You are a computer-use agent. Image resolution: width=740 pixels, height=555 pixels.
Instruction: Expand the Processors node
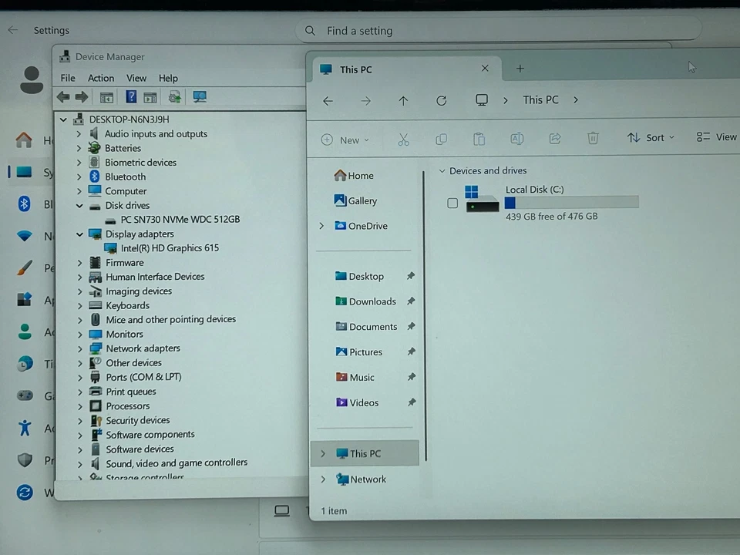79,406
